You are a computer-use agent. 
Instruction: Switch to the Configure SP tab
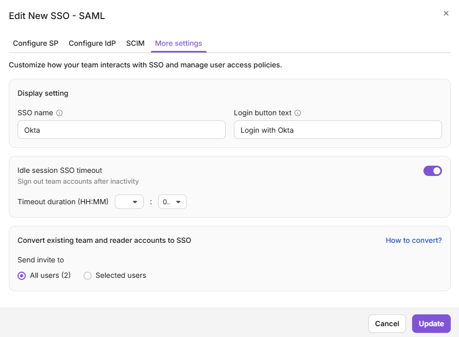[36, 43]
